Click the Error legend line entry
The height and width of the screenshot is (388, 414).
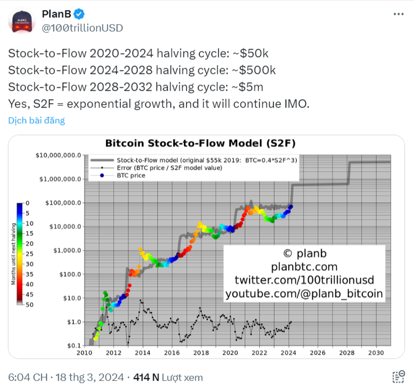point(157,168)
